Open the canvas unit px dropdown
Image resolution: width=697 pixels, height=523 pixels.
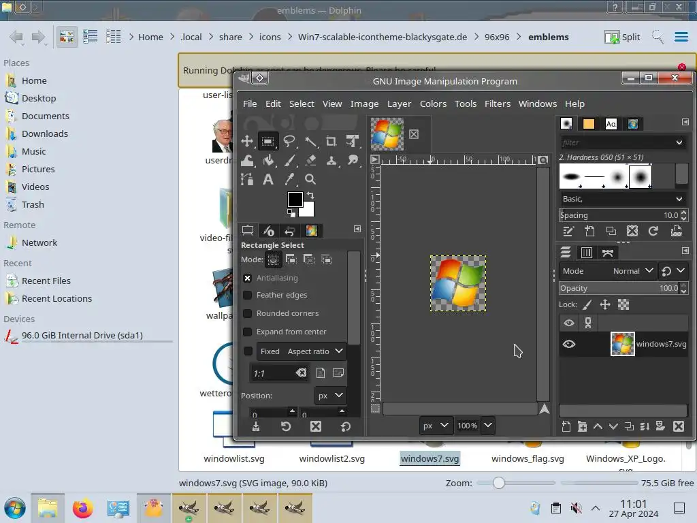[436, 426]
